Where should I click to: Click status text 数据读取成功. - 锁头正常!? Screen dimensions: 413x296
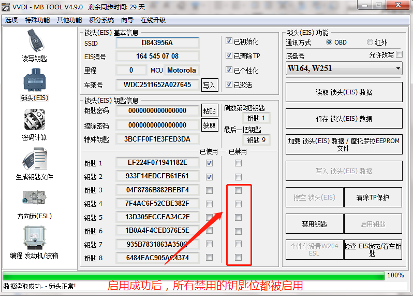39,286
